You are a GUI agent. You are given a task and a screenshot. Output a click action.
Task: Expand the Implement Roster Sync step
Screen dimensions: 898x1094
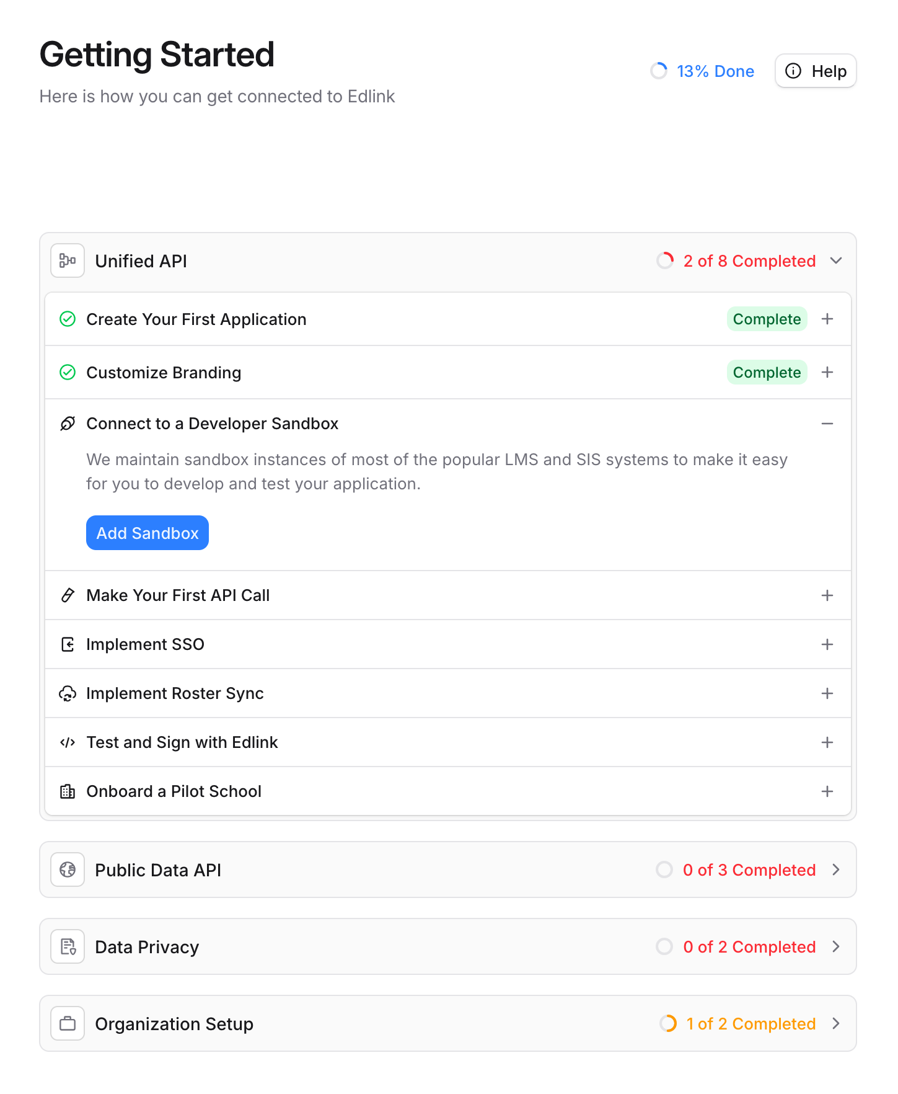(x=827, y=693)
